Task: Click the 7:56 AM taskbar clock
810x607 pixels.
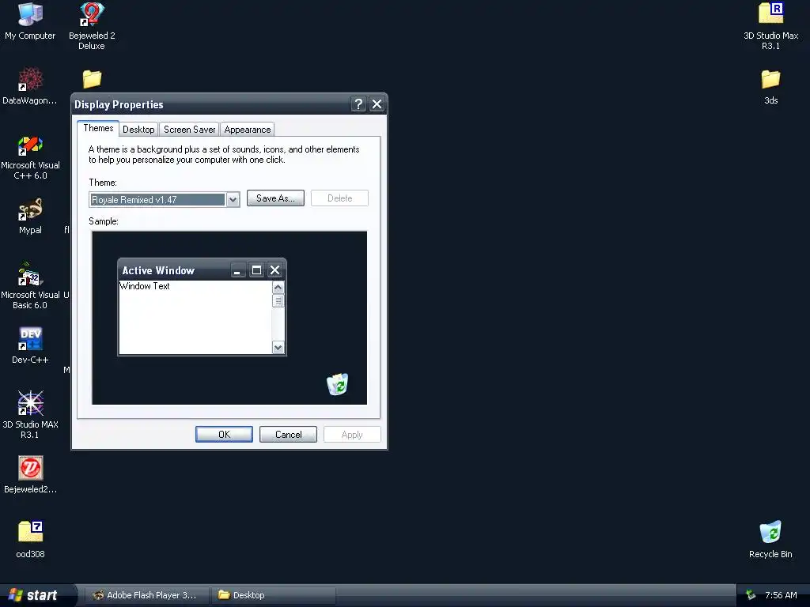Action: (x=781, y=595)
